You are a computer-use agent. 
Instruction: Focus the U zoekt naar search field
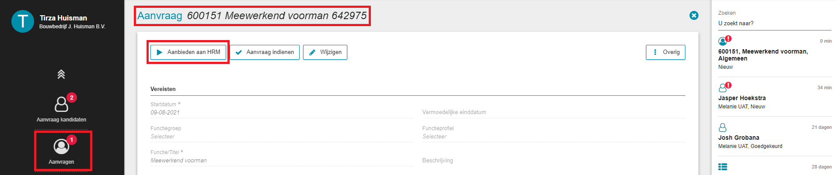point(775,24)
